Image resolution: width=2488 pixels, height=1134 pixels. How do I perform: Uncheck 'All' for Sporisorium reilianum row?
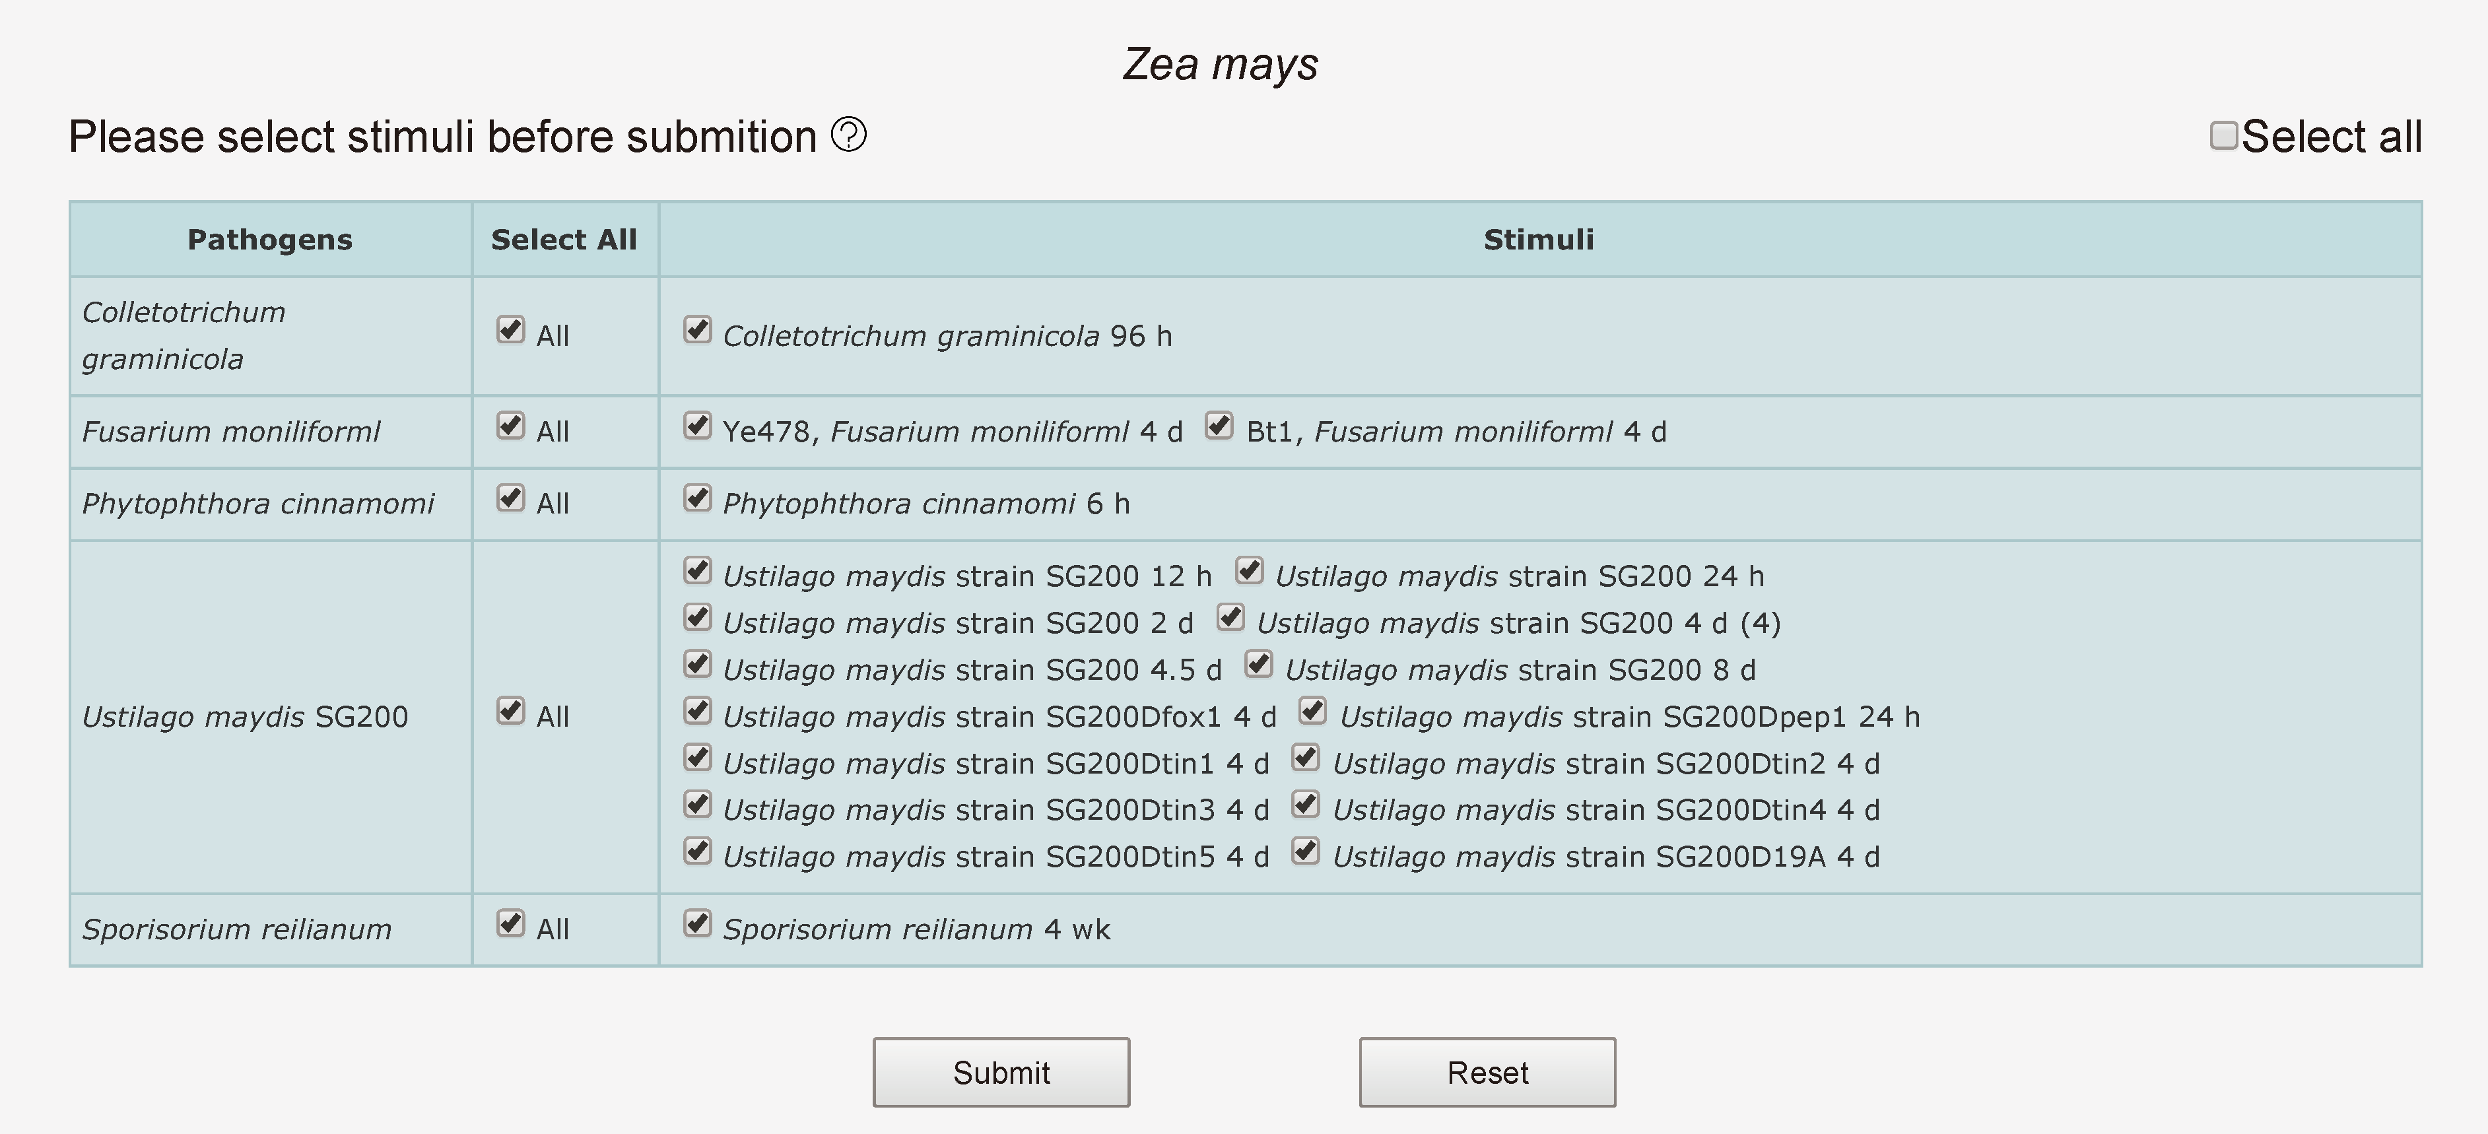[x=510, y=923]
